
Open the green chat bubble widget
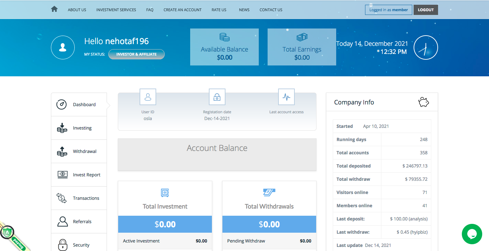[472, 234]
